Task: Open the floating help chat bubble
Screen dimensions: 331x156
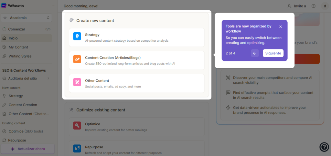Action: coord(324,147)
